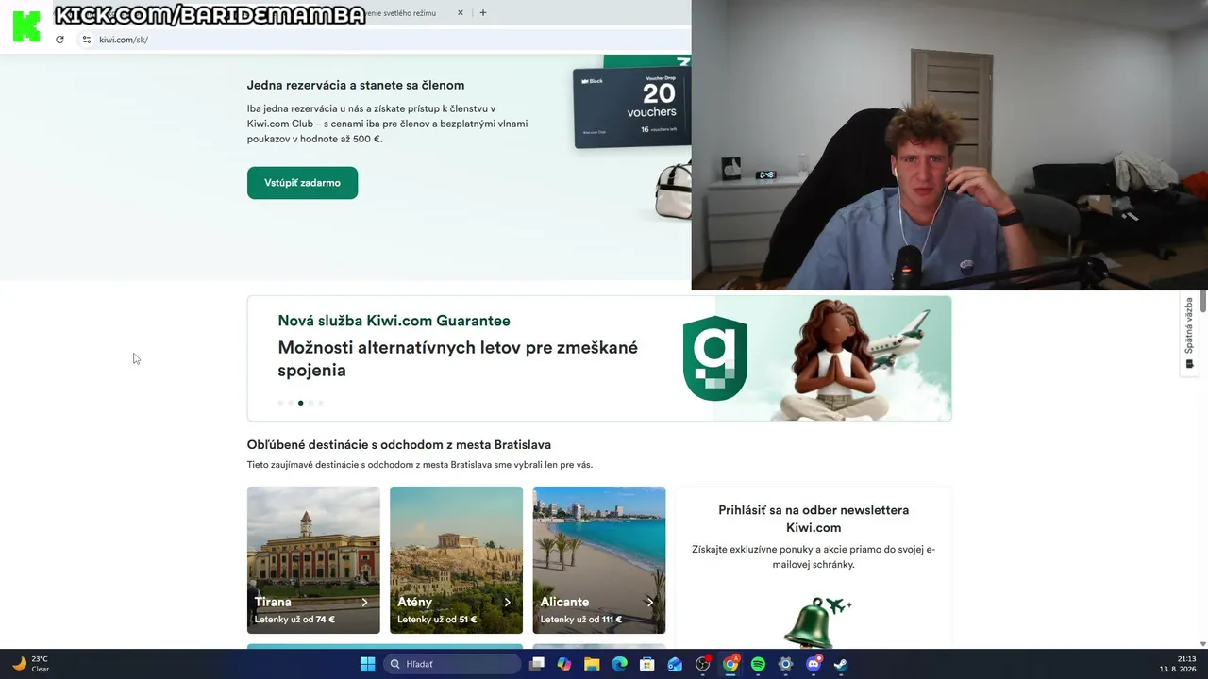
Task: Click the 'Jedna rezervácia a stanete sa členom' heading
Action: coord(356,85)
